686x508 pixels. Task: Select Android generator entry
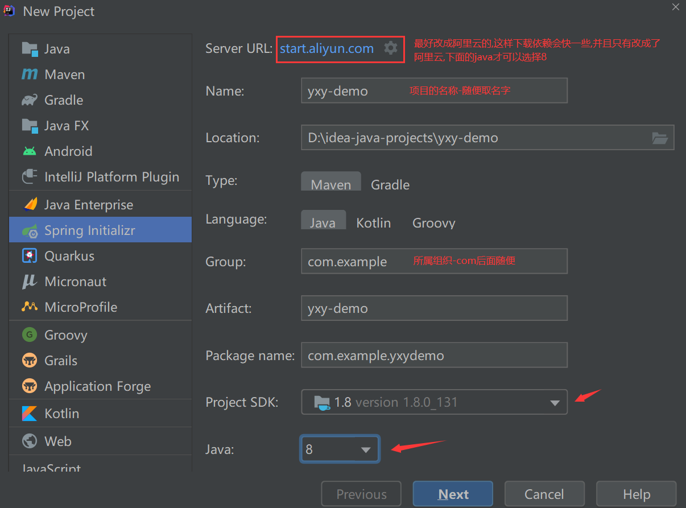tap(100, 151)
